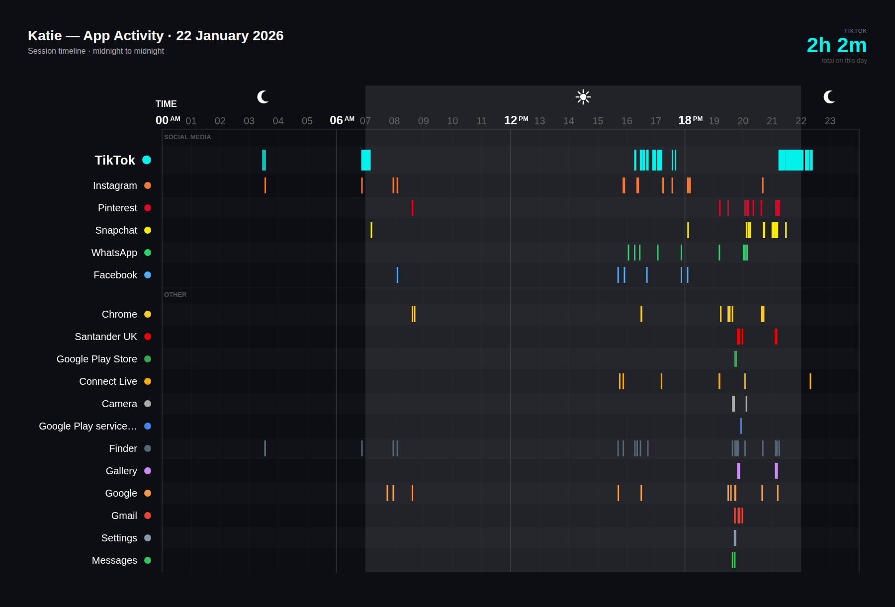Click the TIME axis heading
The width and height of the screenshot is (895, 607).
[x=166, y=104]
